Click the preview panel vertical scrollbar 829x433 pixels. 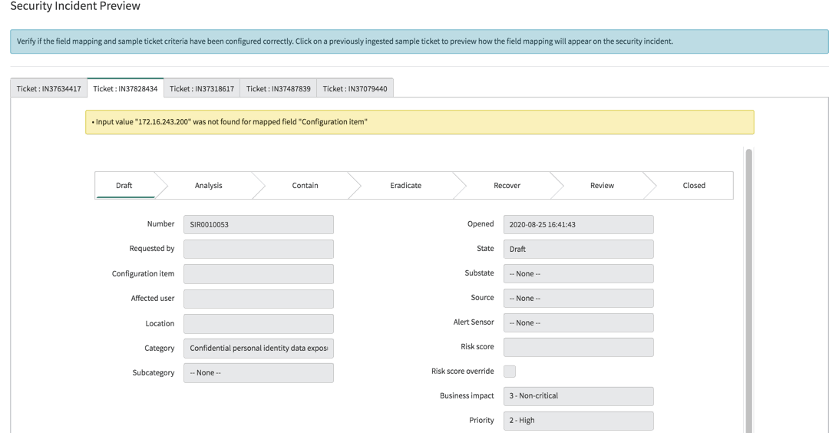coord(748,291)
